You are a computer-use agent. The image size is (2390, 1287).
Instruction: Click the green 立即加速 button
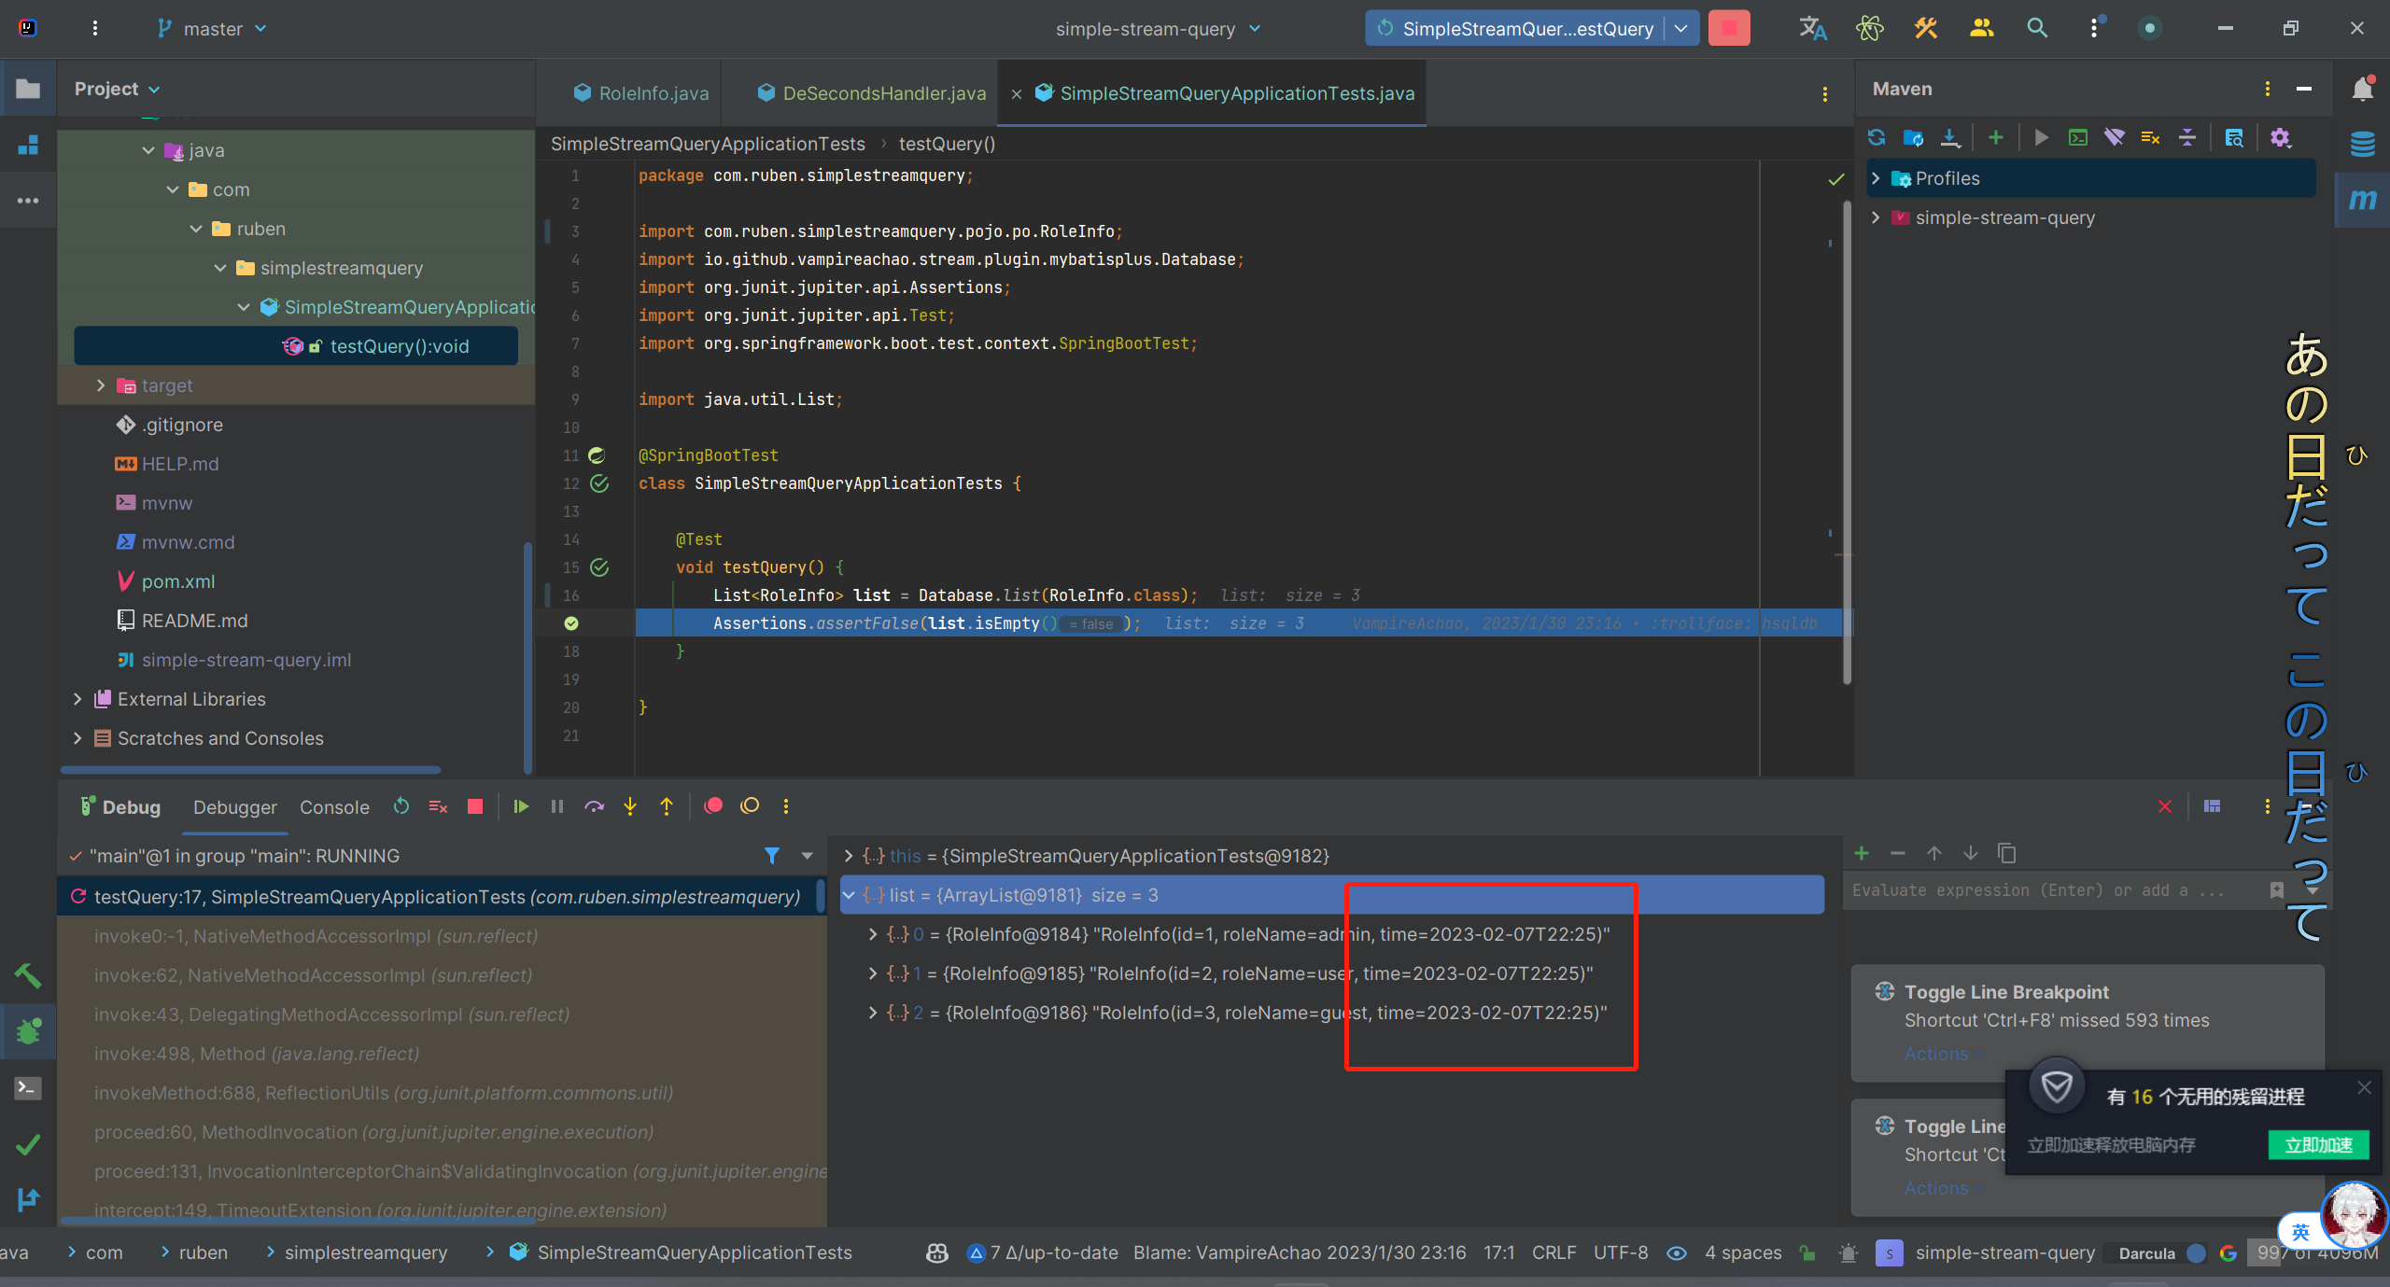click(2318, 1145)
